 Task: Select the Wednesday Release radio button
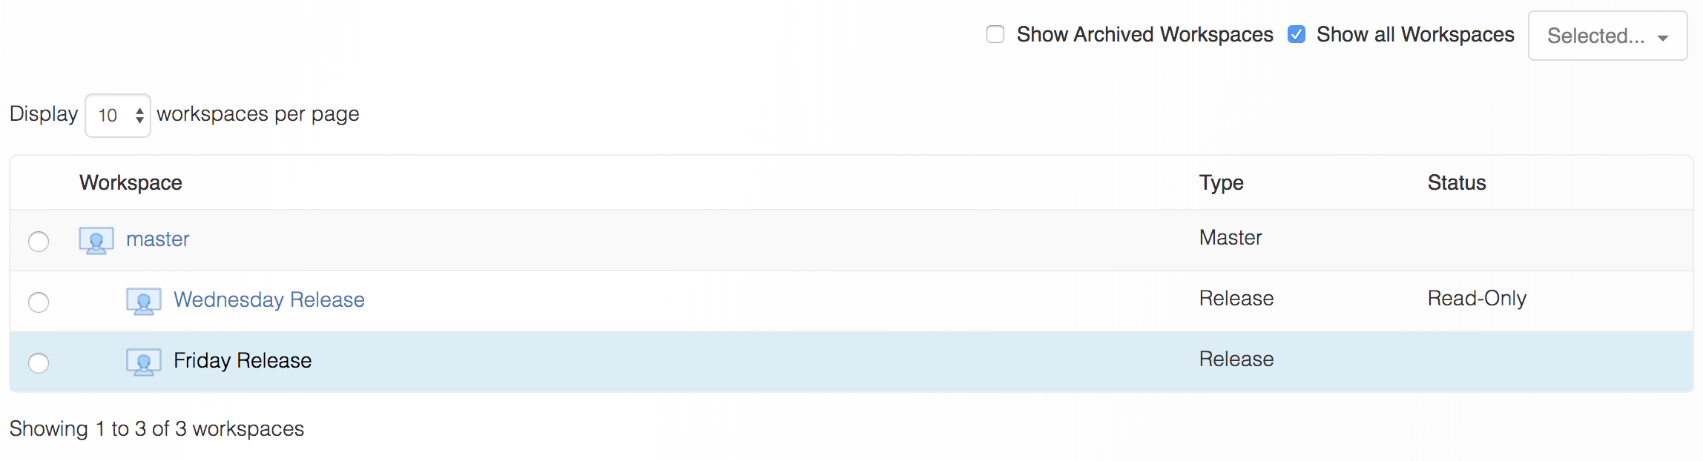coord(39,302)
